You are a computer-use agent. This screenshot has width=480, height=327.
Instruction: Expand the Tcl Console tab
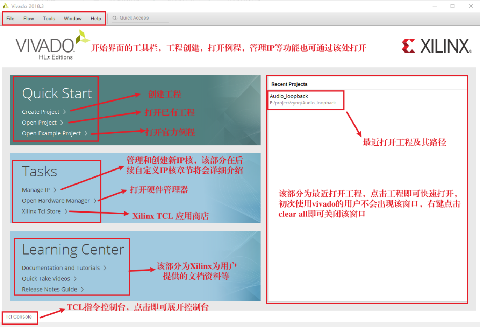pyautogui.click(x=19, y=317)
